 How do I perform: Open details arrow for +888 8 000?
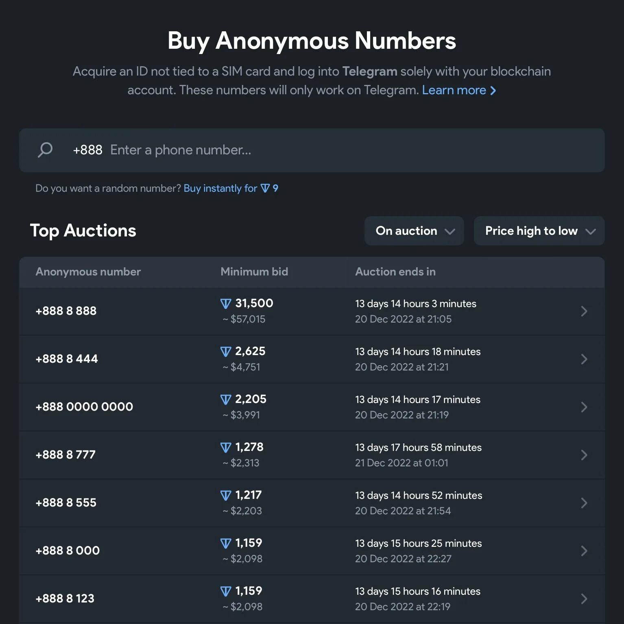coord(584,551)
